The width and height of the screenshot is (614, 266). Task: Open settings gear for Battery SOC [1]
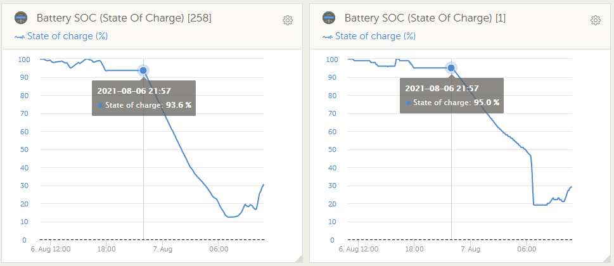pos(596,20)
